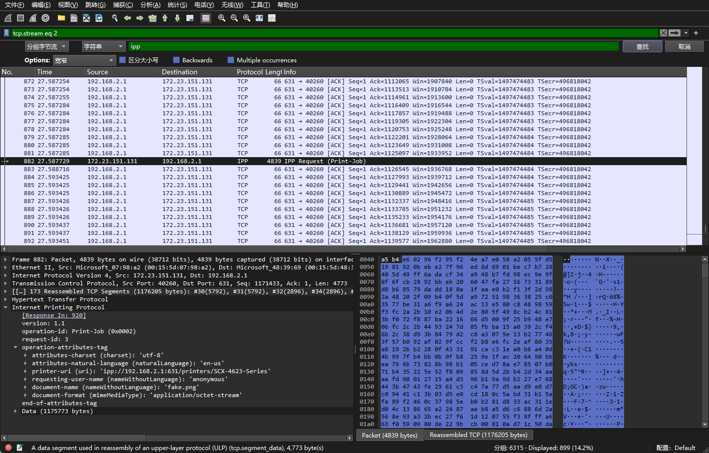
Task: Clear the display filter with the X
Action: click(x=663, y=33)
